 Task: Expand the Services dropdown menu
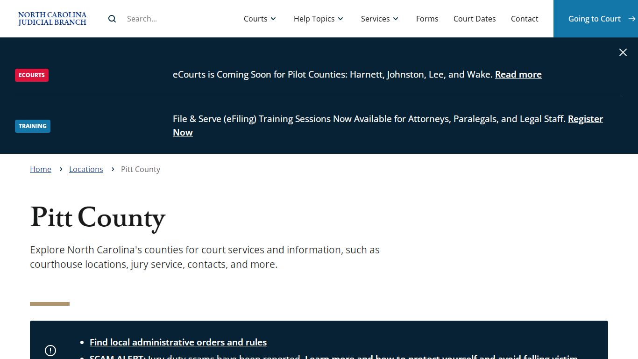coord(380,19)
